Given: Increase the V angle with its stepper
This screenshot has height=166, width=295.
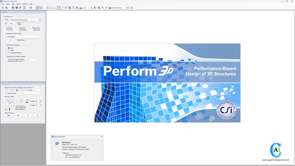Looking at the screenshot, I should coord(40,100).
